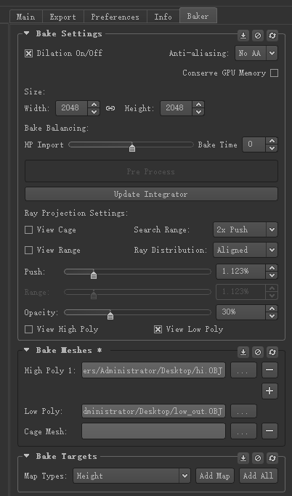The height and width of the screenshot is (496, 292).
Task: Click the Width value field
Action: (71, 108)
